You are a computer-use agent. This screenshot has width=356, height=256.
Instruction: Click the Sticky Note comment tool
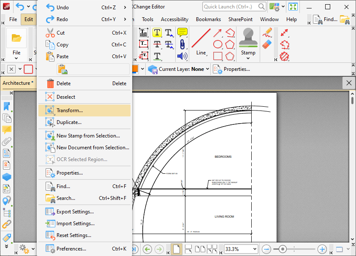[182, 32]
